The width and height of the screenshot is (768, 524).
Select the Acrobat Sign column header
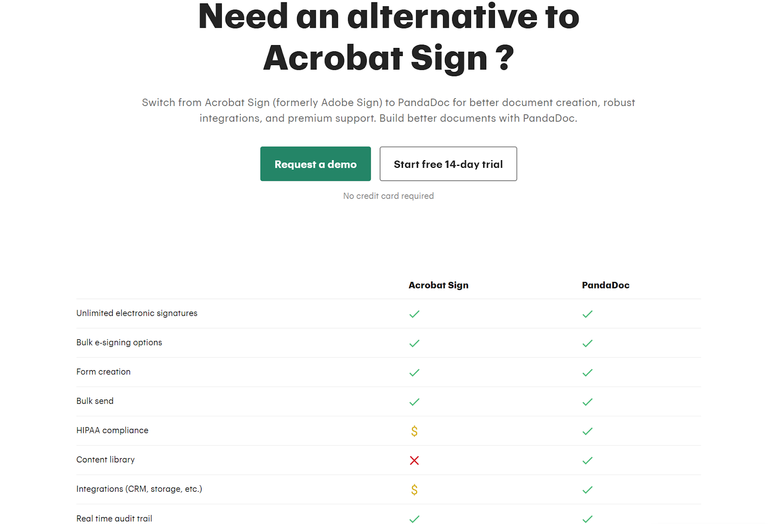pyautogui.click(x=438, y=285)
